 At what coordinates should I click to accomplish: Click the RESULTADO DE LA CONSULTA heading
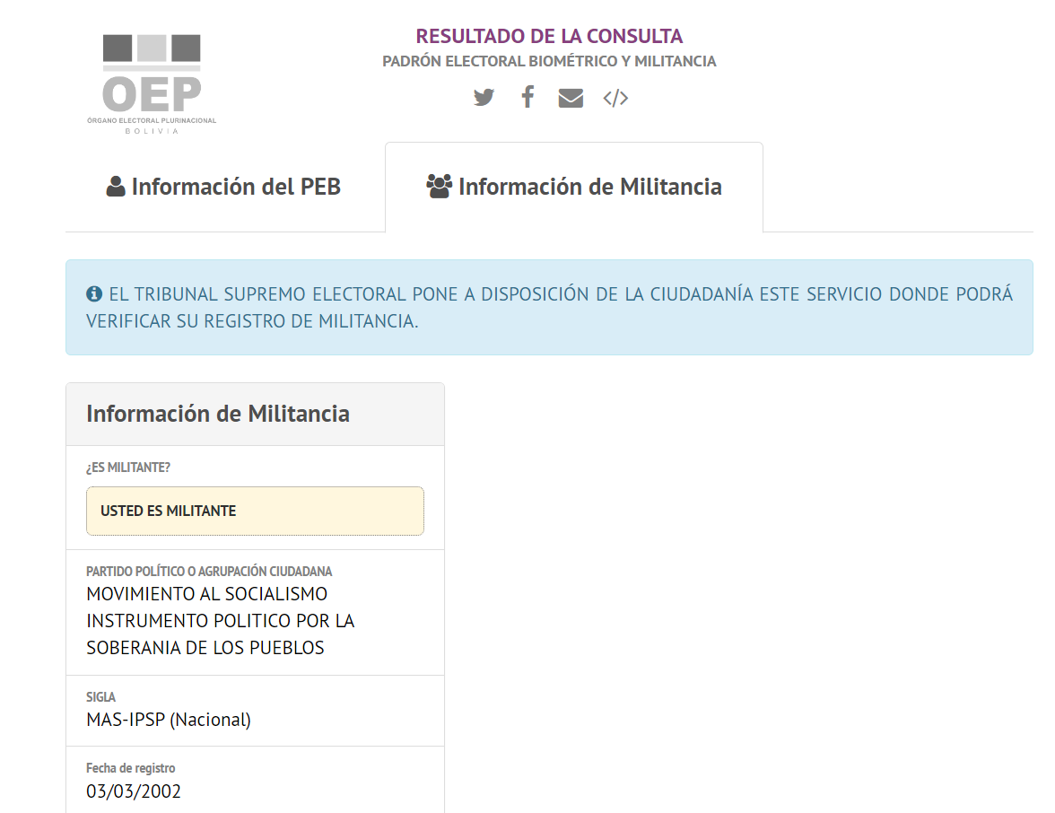pyautogui.click(x=549, y=36)
